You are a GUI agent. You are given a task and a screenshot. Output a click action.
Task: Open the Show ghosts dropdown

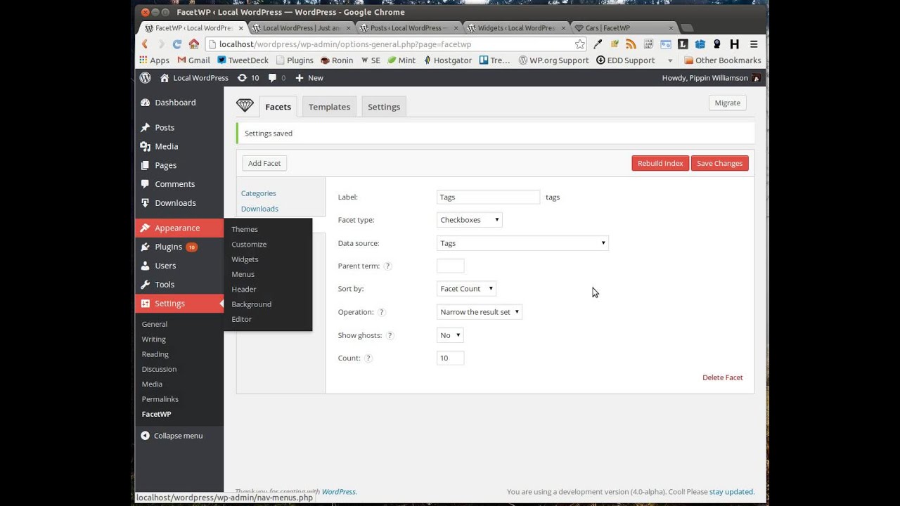tap(450, 335)
